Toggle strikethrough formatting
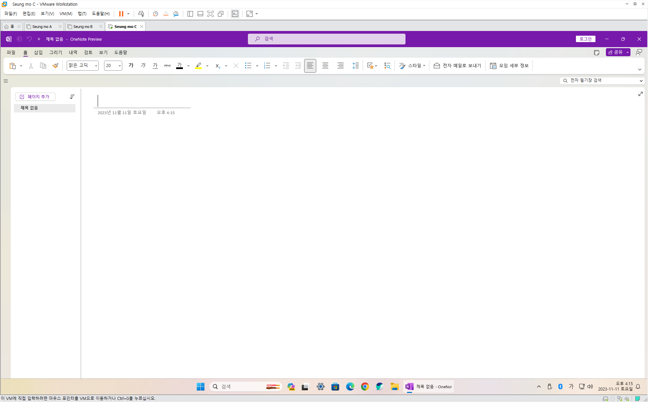This screenshot has height=402, width=648. [x=167, y=66]
